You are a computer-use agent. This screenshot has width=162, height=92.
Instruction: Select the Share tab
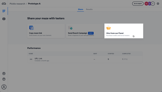80,9
